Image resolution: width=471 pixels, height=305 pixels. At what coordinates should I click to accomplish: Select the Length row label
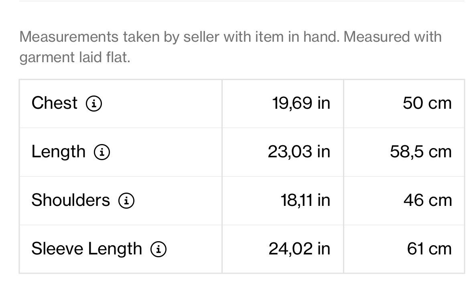tap(59, 152)
